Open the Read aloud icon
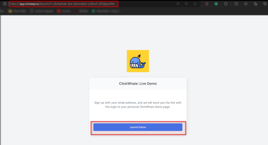 point(178,4)
